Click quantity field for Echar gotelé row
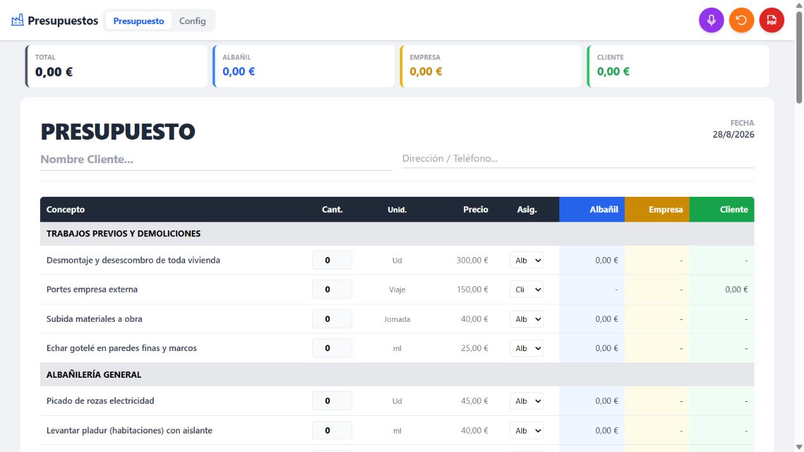Image resolution: width=804 pixels, height=452 pixels. pos(332,348)
